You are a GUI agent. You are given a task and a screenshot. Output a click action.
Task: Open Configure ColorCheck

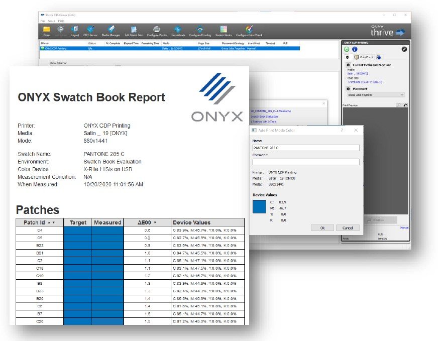249,31
